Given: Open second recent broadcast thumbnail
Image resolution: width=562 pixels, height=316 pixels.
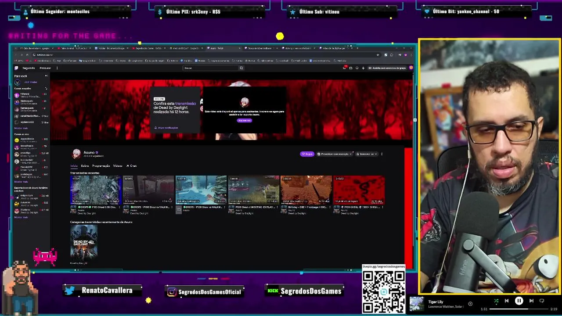Looking at the screenshot, I should tap(148, 190).
